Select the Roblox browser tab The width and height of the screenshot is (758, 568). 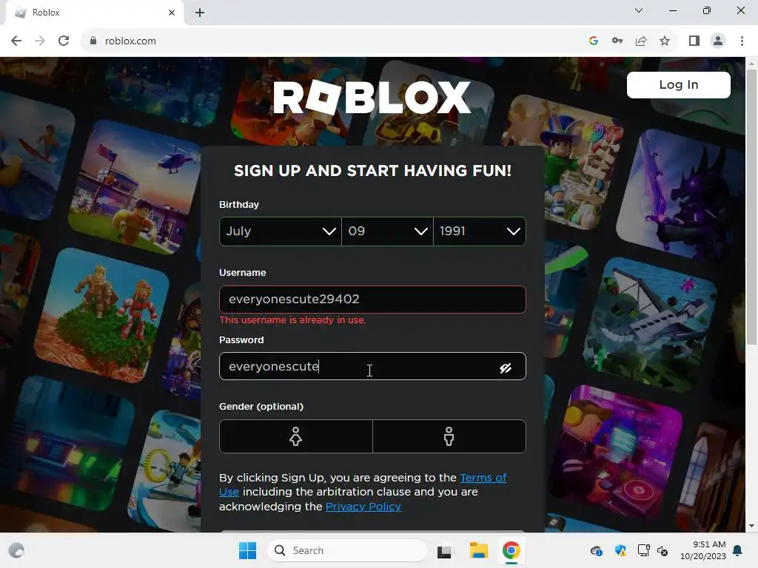94,13
